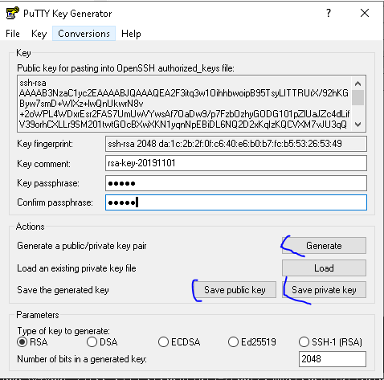Click the Key fingerprint field
Screen dimensions: 384x380
(236, 144)
